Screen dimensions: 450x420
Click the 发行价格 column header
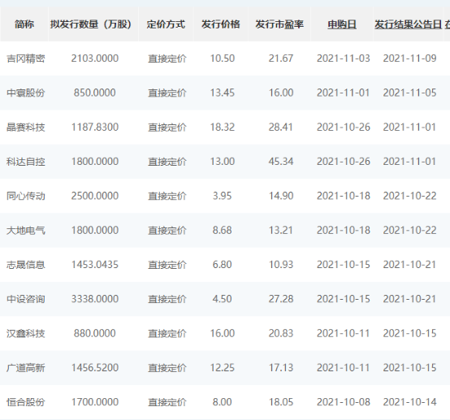pos(220,24)
